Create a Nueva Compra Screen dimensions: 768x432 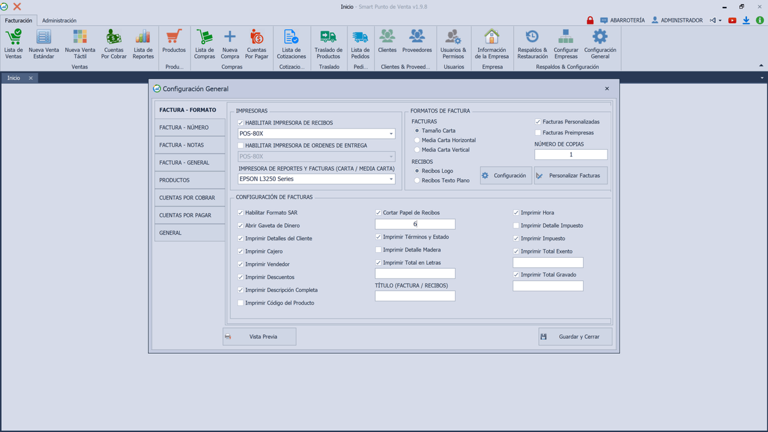(x=230, y=44)
